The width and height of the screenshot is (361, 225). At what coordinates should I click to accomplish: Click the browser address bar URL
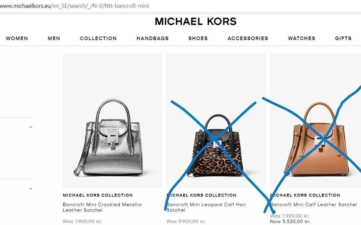click(x=74, y=6)
